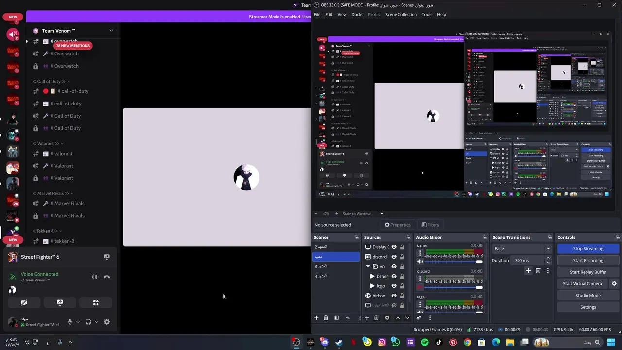This screenshot has height=350, width=622.
Task: Open advanced audio properties gears icon
Action: (419, 318)
